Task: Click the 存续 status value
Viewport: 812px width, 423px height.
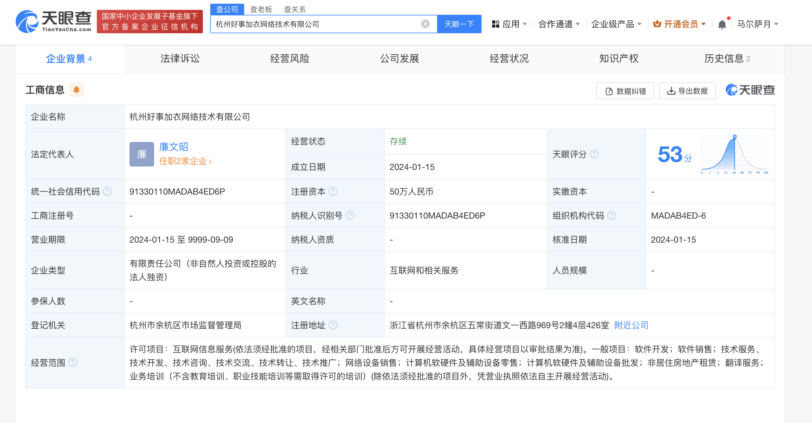Action: (398, 141)
